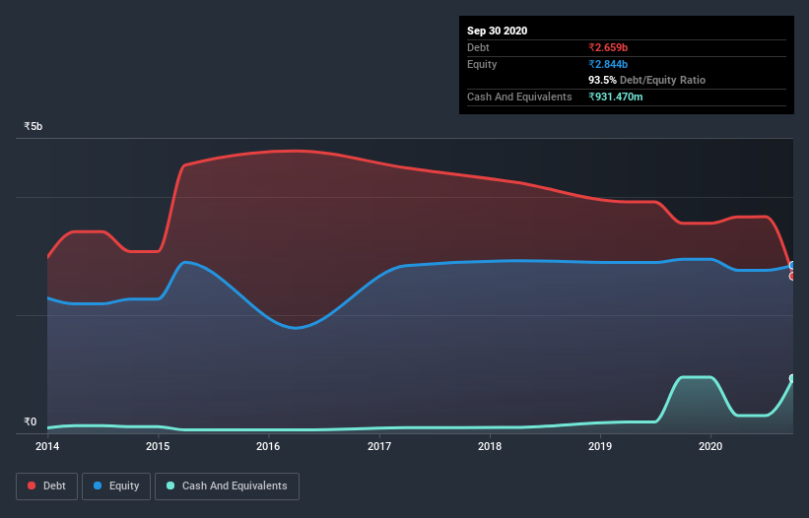Screen dimensions: 809x518
Task: Click the ₹931.470m cash value
Action: [616, 97]
